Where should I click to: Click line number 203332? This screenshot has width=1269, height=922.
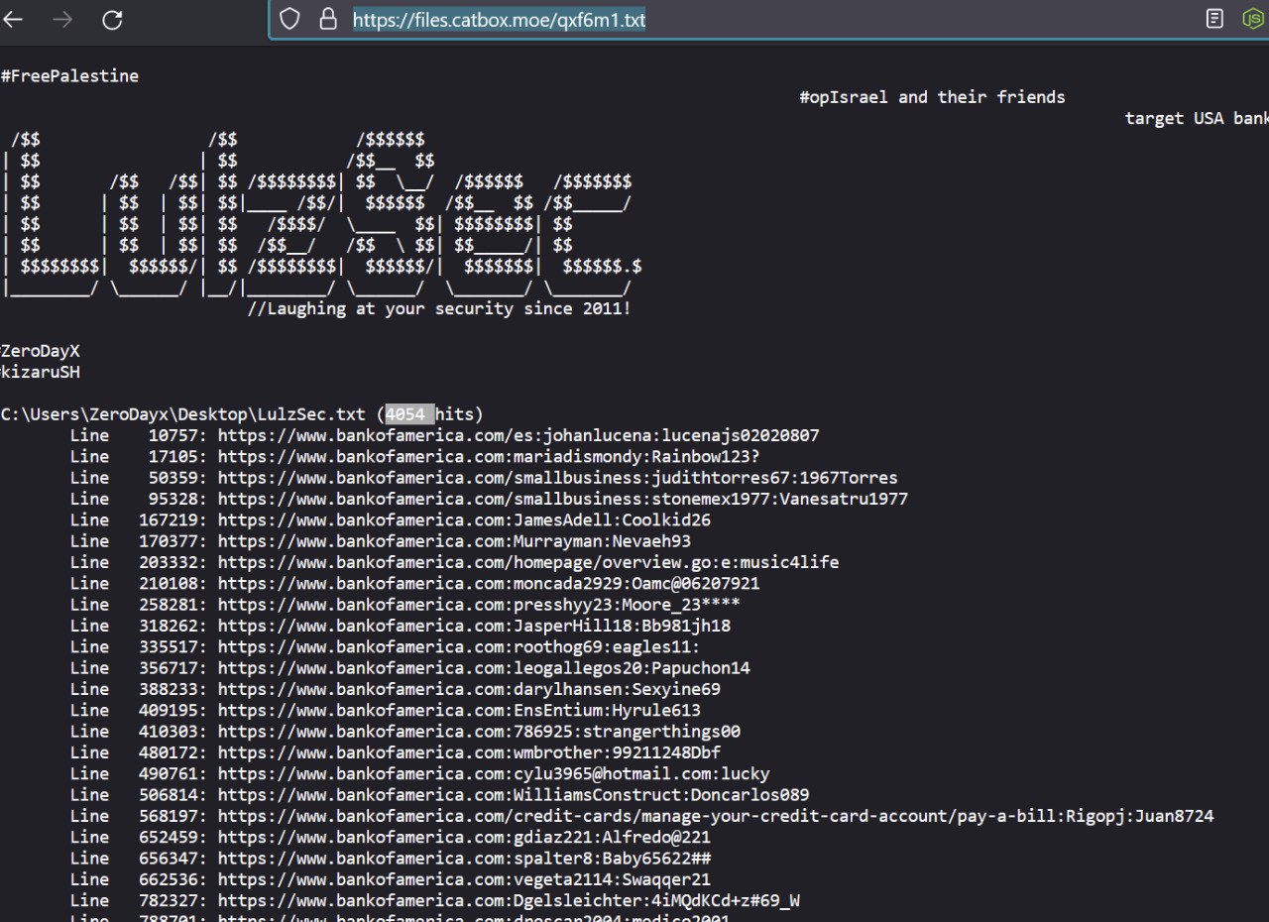click(x=170, y=562)
